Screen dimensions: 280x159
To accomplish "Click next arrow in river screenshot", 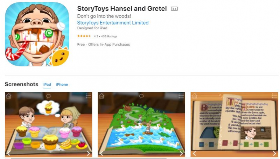I will 181,153.
